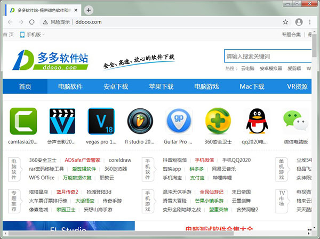Open the 拼多多 link

click(196, 169)
